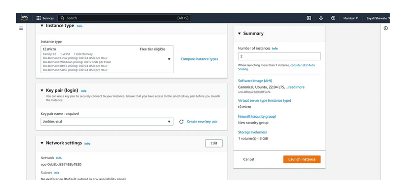Click the AMI read more link

[297, 87]
